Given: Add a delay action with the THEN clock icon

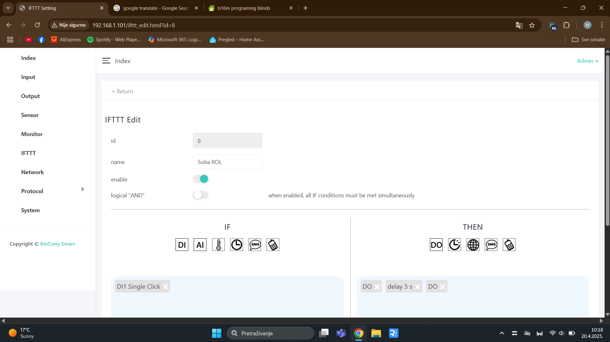Looking at the screenshot, I should pyautogui.click(x=454, y=245).
